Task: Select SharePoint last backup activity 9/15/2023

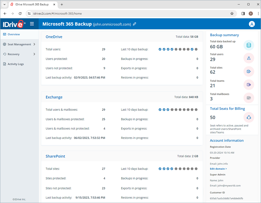Action: [90, 198]
